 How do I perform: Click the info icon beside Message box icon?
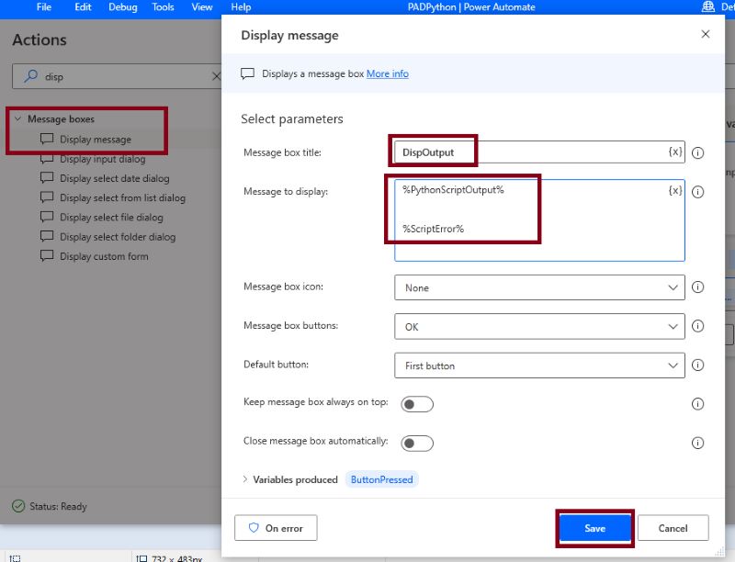click(699, 287)
